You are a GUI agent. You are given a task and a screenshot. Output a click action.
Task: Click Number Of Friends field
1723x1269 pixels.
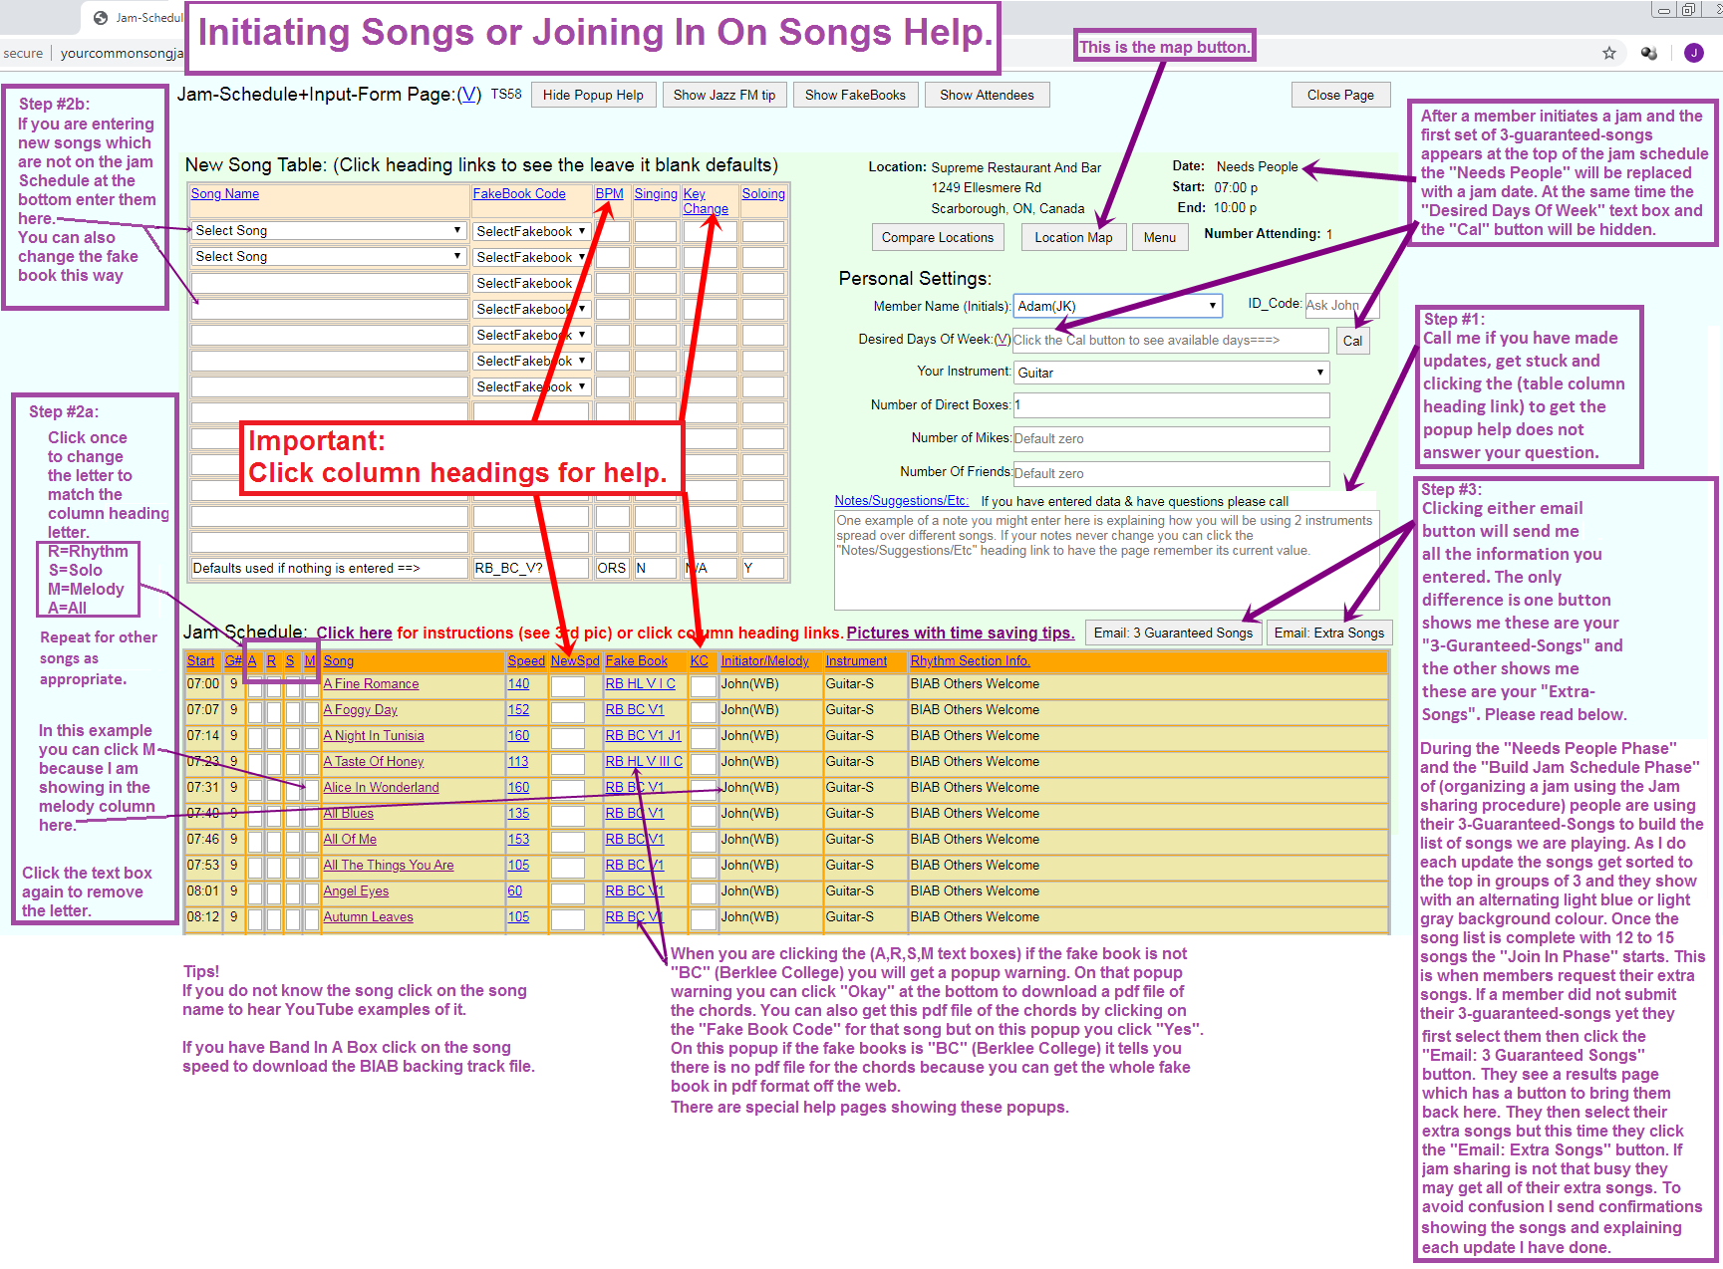1171,474
